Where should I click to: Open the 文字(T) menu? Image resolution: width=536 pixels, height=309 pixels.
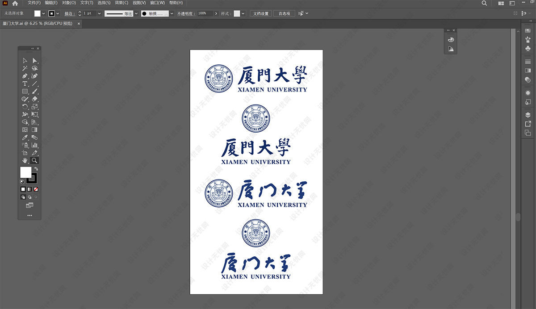(x=87, y=3)
